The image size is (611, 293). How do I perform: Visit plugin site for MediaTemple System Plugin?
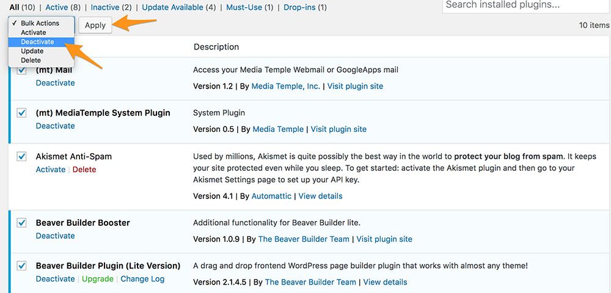pyautogui.click(x=338, y=129)
